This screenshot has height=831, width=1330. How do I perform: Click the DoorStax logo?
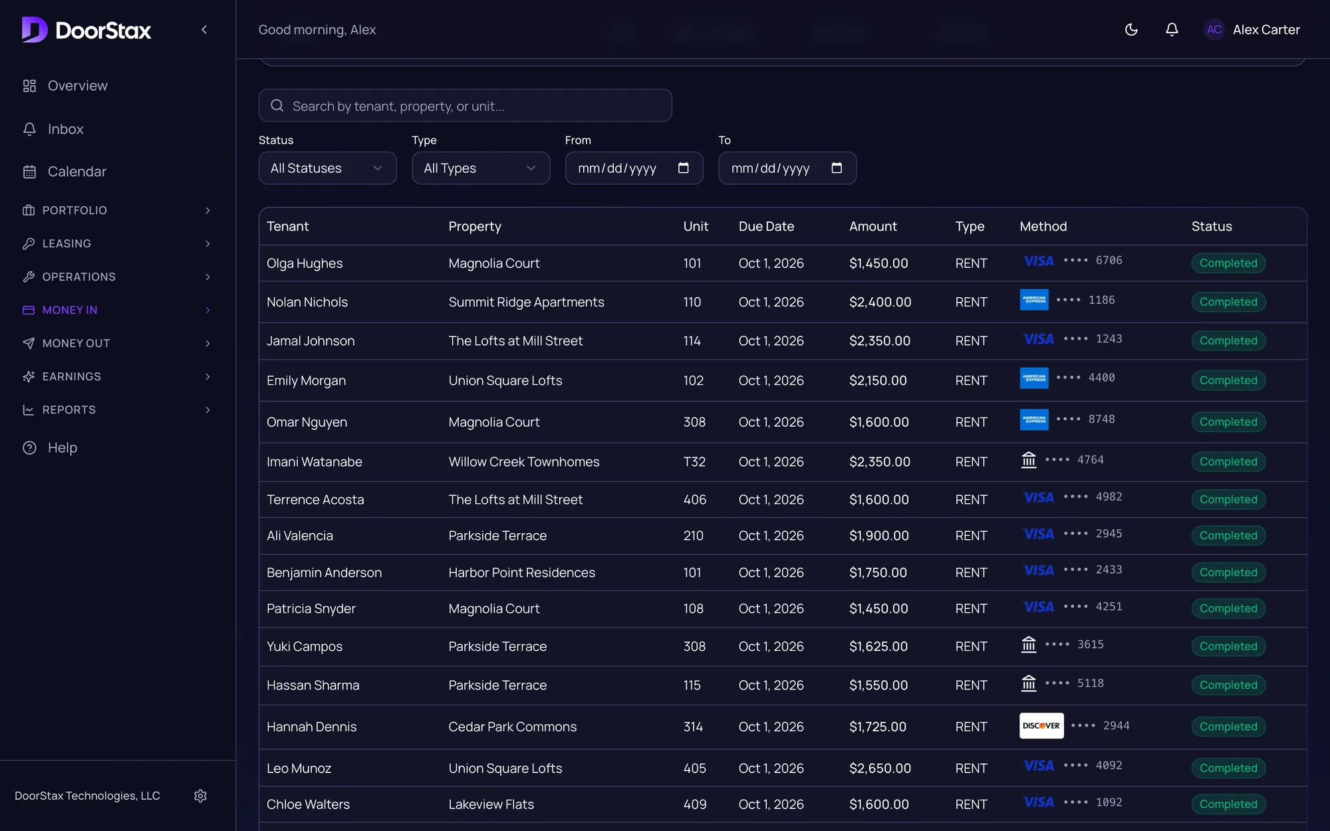[86, 30]
